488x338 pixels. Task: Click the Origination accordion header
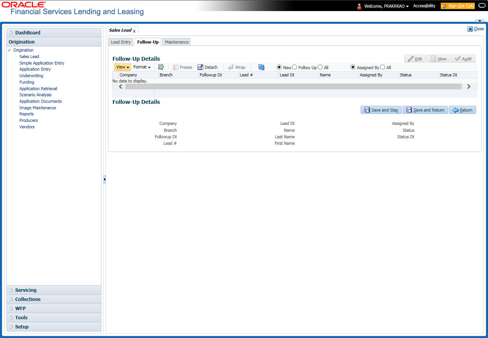(x=54, y=42)
